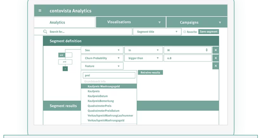Expand the Segment title dropdown

157,32
